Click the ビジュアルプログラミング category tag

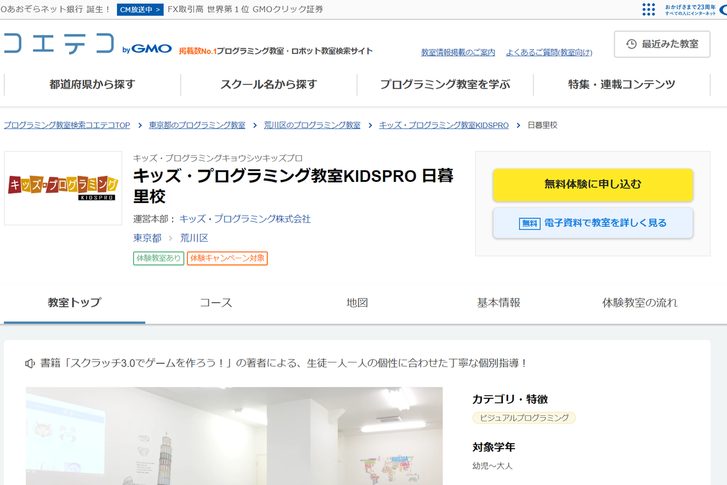(x=524, y=418)
